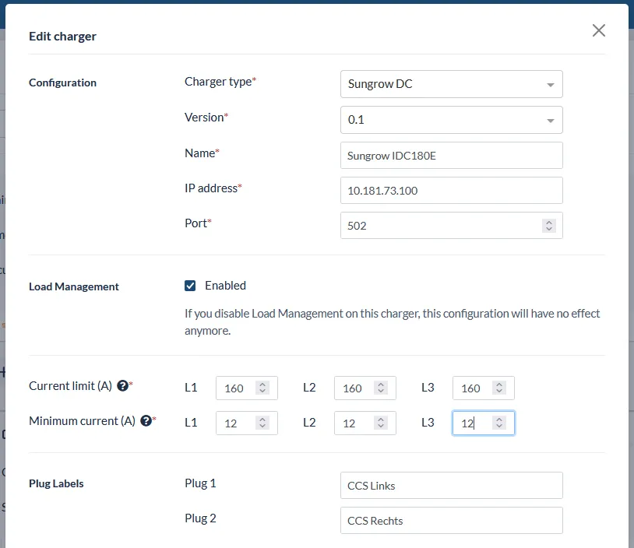Screen dimensions: 634x548
Task: Click the Current limit help icon
Action: pos(122,386)
